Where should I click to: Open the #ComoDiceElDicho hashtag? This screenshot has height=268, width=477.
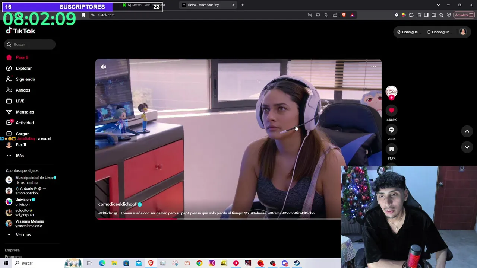coord(298,213)
